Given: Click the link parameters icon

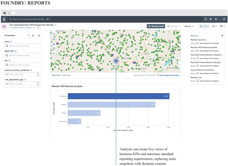Looking at the screenshot, I should [33, 36].
